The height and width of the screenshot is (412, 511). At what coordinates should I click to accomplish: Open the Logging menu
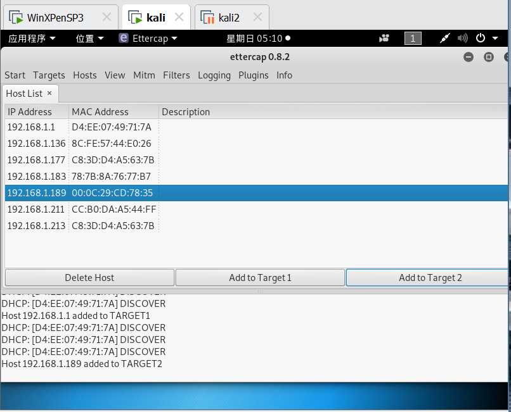click(x=214, y=75)
